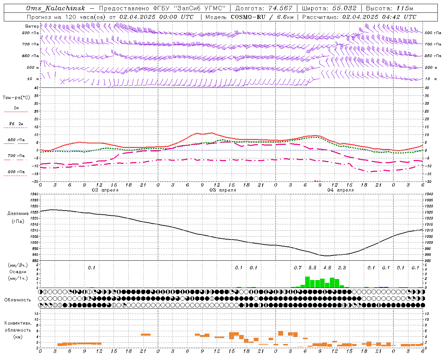This screenshot has width=443, height=354.
Task: Click the Конвективн. label of convective panel
Action: [x=18, y=323]
